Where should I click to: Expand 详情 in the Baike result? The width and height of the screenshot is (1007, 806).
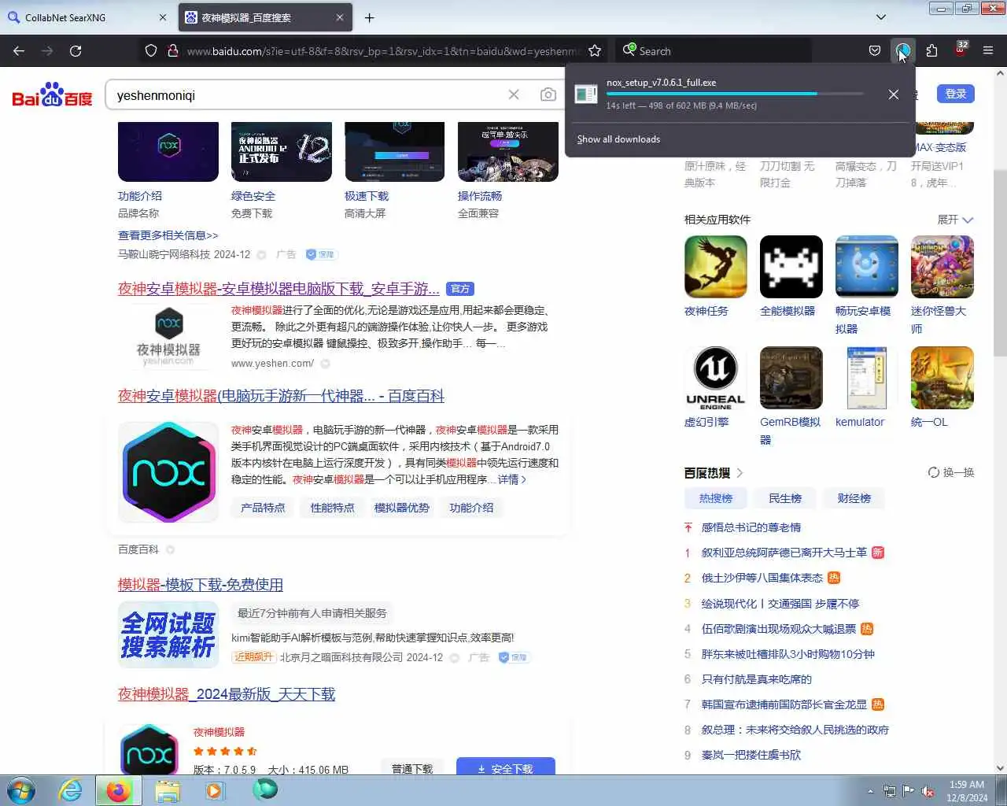[512, 479]
